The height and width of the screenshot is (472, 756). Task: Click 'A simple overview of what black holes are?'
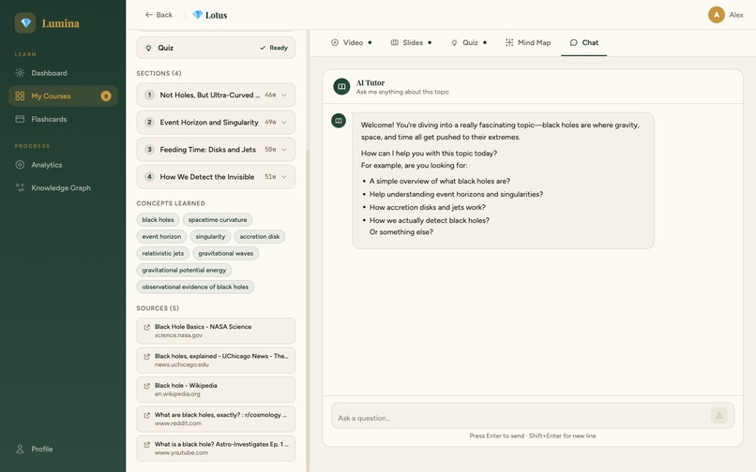(x=440, y=181)
